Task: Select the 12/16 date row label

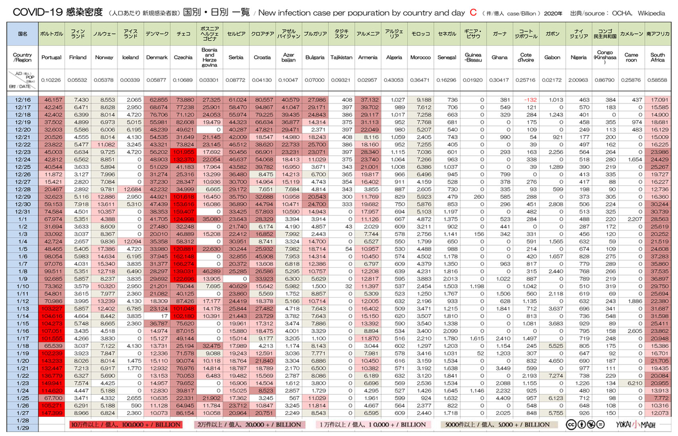Action: click(x=23, y=99)
